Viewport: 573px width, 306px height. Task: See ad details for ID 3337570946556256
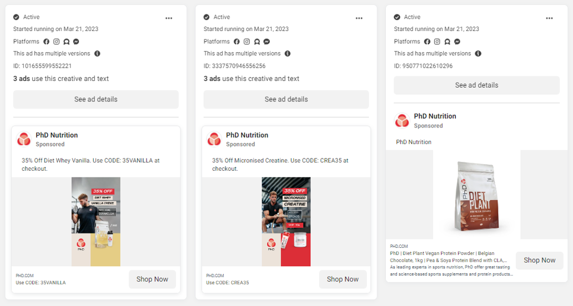(x=286, y=99)
